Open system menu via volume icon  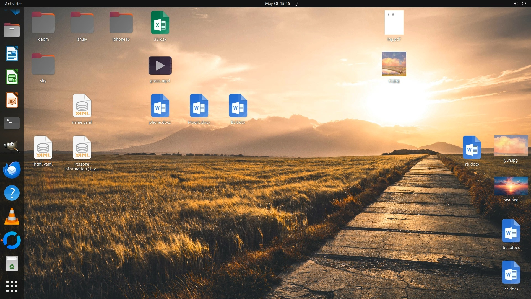coord(516,4)
